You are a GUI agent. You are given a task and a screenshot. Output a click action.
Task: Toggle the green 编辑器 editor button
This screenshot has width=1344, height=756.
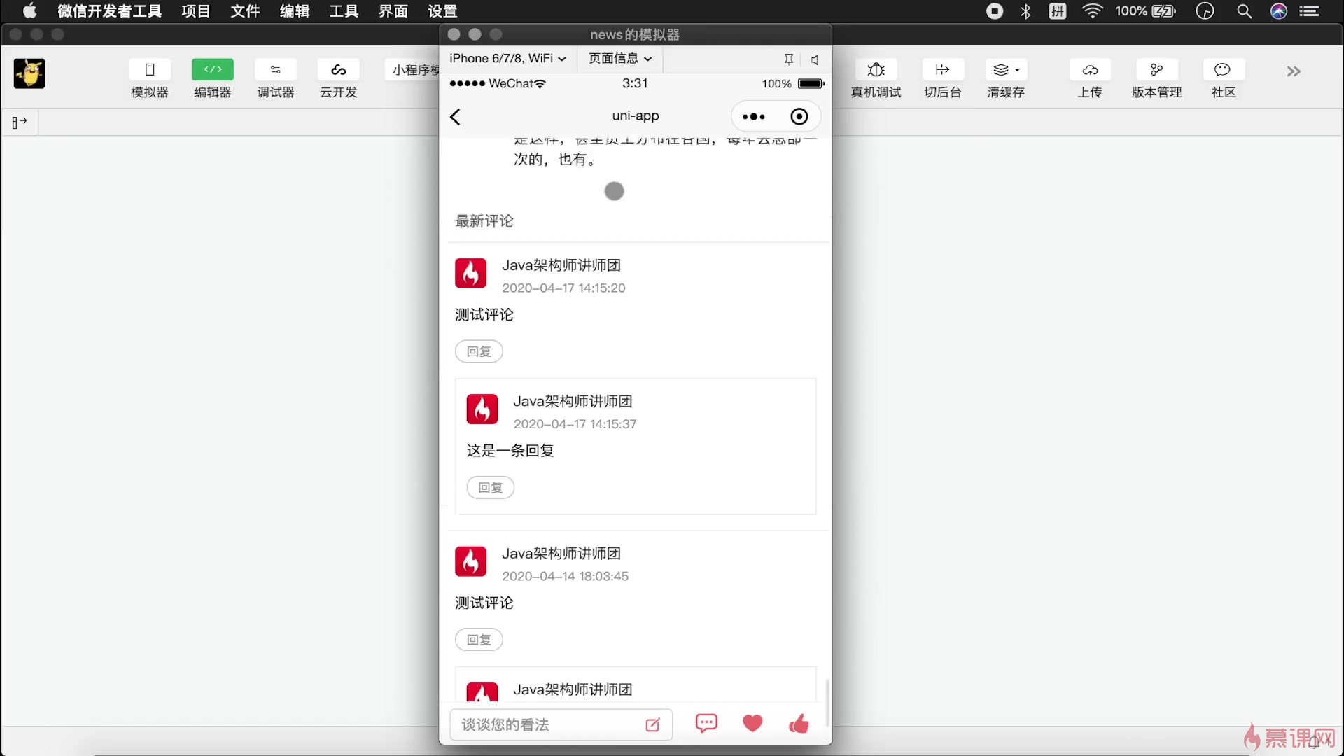click(x=213, y=70)
